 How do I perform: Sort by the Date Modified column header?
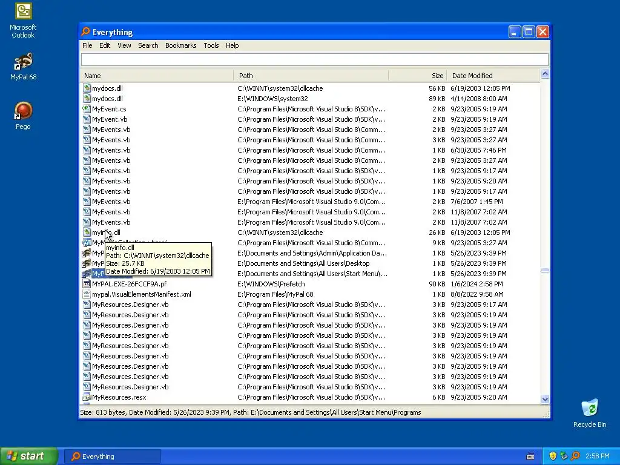tap(493, 76)
